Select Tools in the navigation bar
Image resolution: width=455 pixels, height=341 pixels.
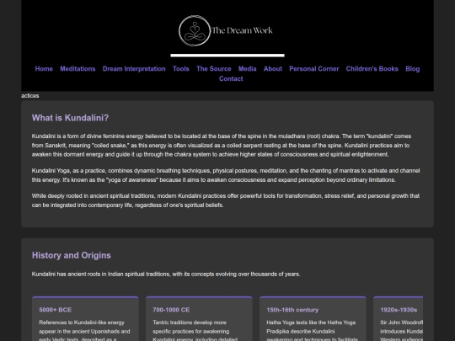coord(181,69)
